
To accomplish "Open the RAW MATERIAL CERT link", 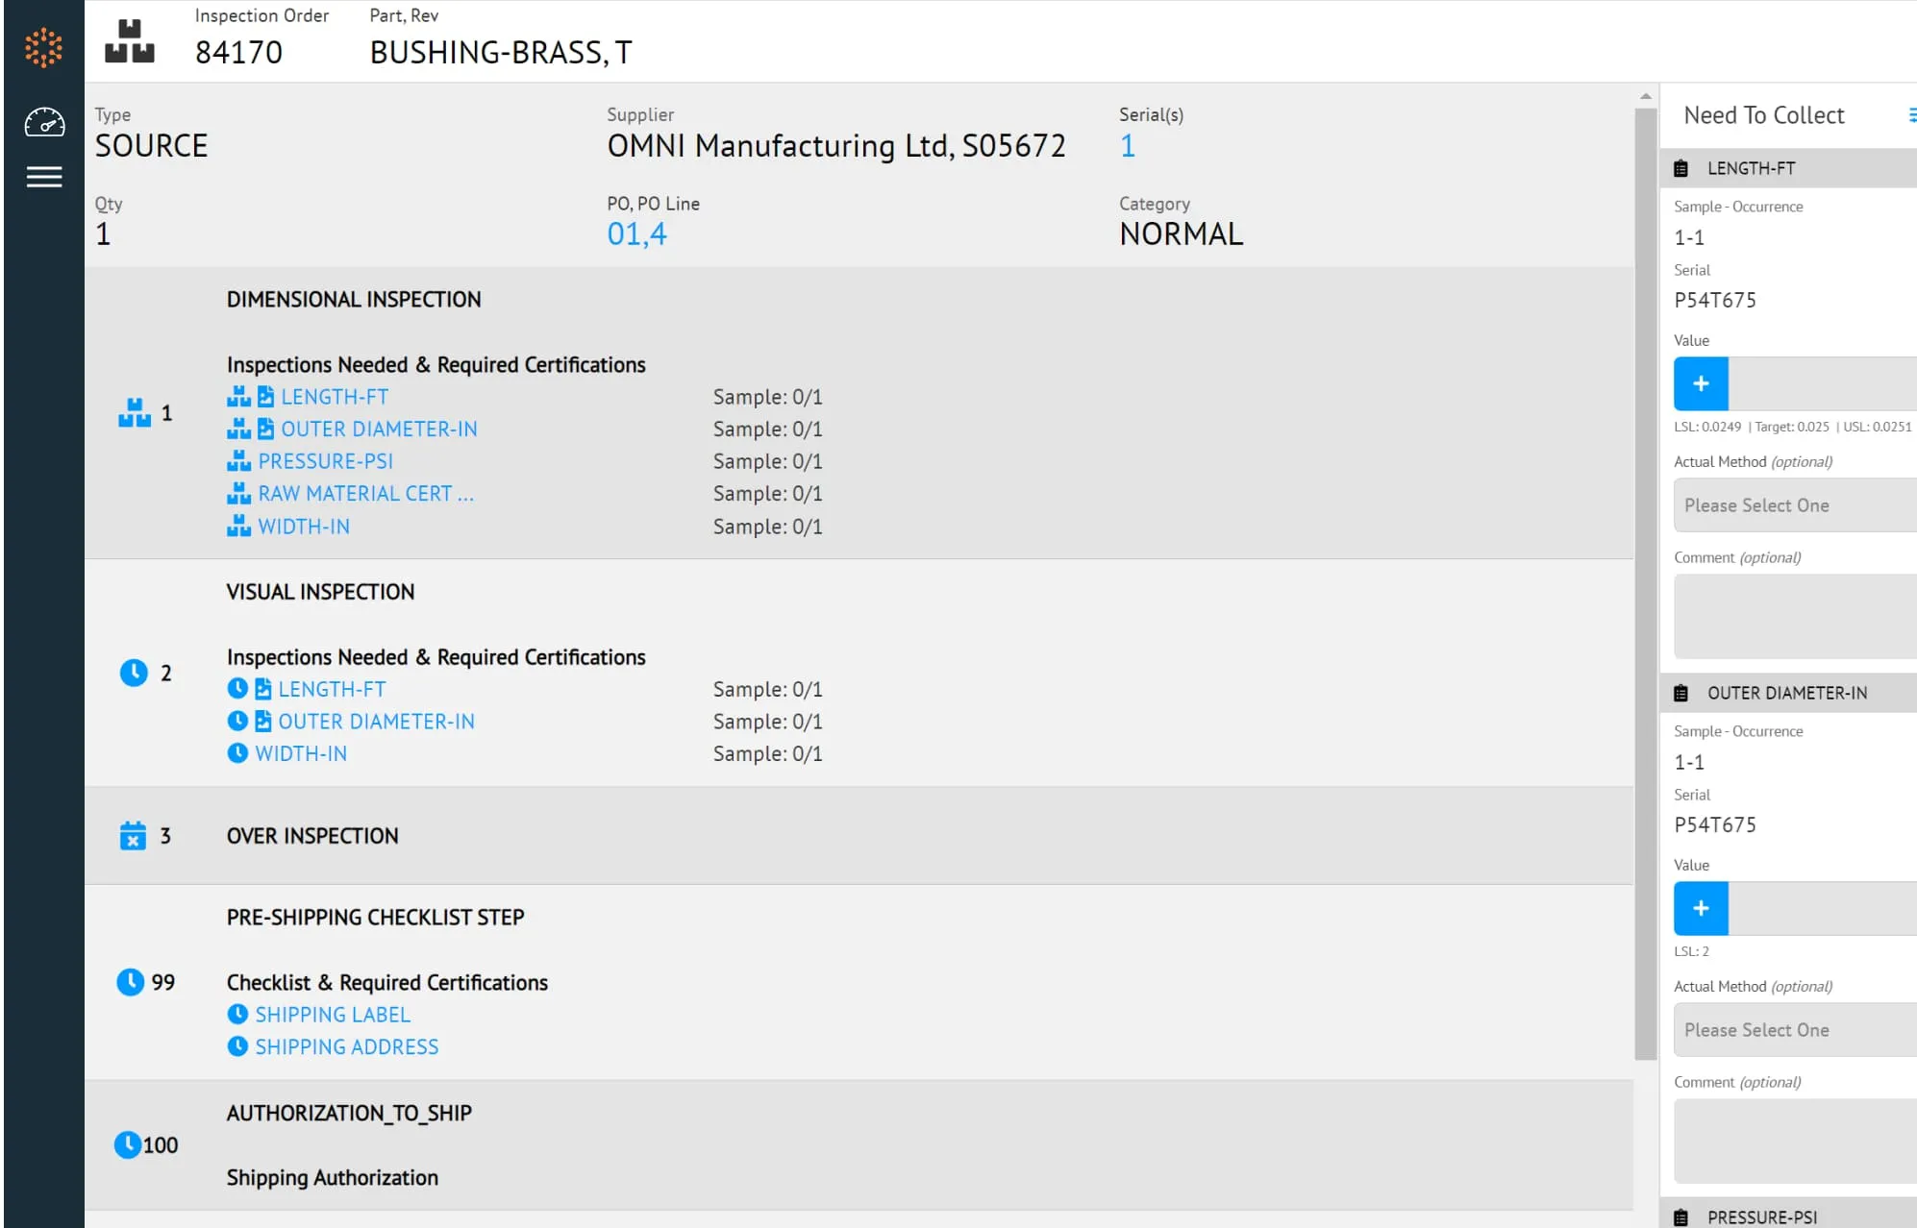I will 365,493.
